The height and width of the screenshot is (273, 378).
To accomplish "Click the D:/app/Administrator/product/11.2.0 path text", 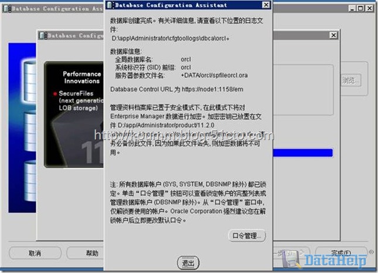I will 166,125.
